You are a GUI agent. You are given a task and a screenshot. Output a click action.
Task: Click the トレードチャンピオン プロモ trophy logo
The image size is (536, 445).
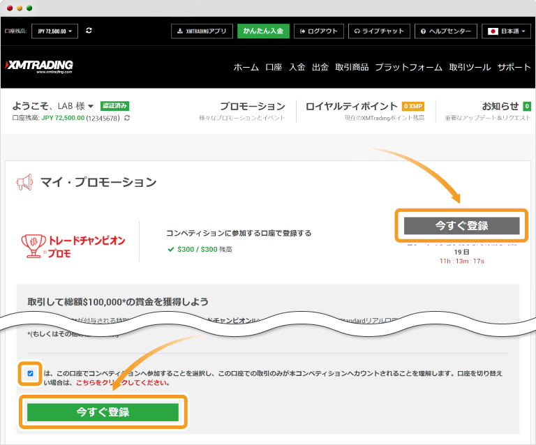73,246
